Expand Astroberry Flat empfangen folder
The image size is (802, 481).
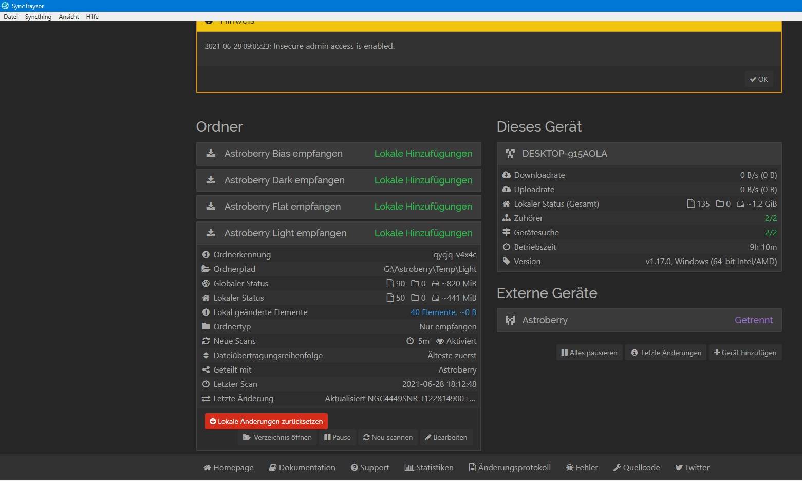click(x=339, y=207)
